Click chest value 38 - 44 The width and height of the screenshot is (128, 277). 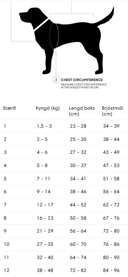pyautogui.click(x=111, y=140)
